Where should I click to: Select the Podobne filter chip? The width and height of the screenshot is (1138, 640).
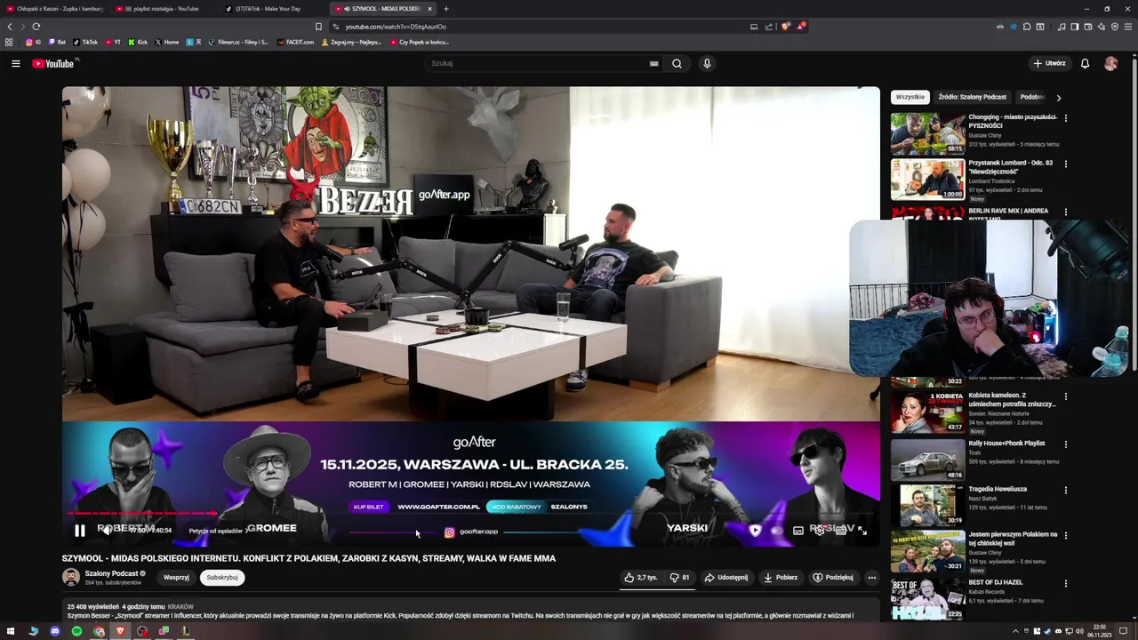coord(1031,97)
